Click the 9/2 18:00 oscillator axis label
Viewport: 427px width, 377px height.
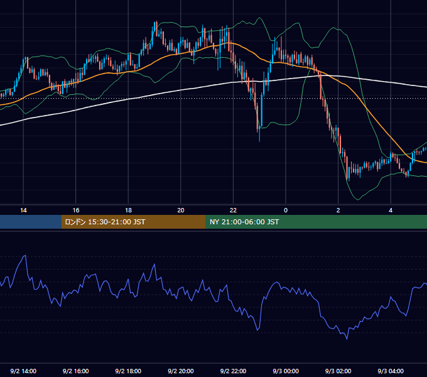coord(128,371)
